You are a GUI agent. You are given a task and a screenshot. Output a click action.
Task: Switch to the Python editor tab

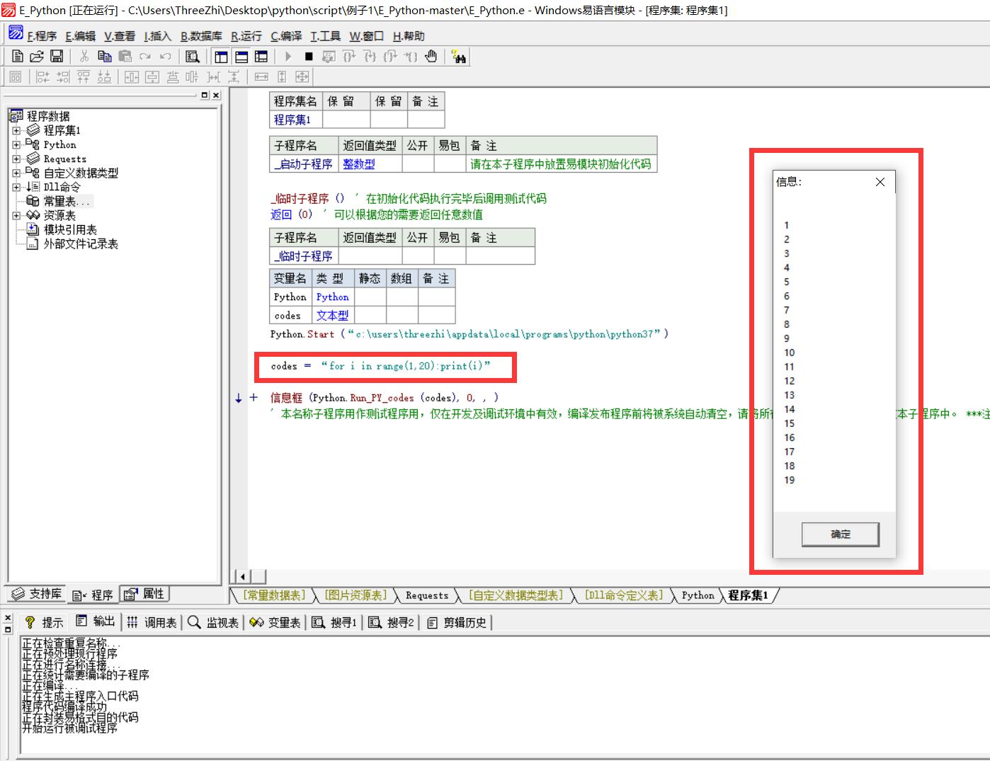pos(698,595)
